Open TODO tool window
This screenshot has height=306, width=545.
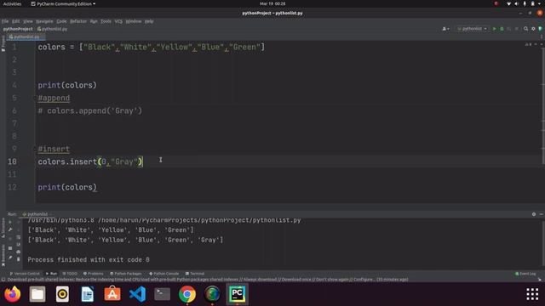tap(70, 274)
